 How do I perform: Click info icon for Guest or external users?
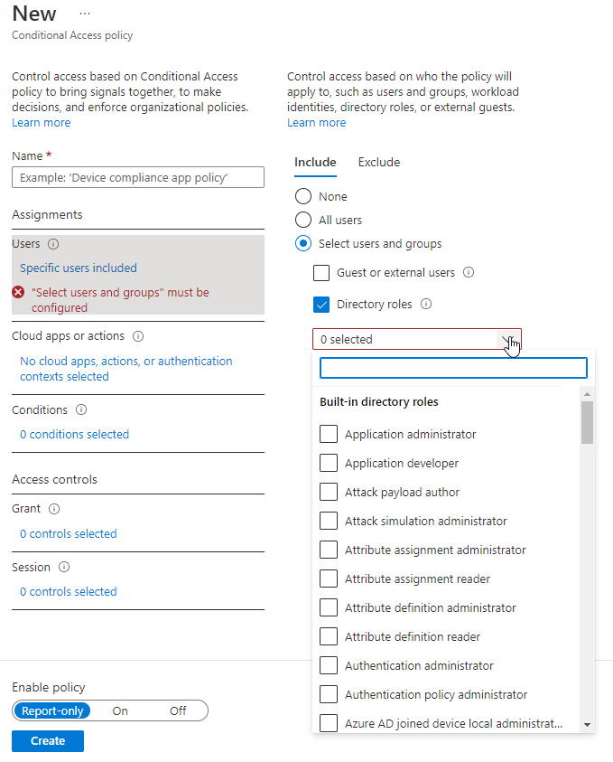coord(469,273)
